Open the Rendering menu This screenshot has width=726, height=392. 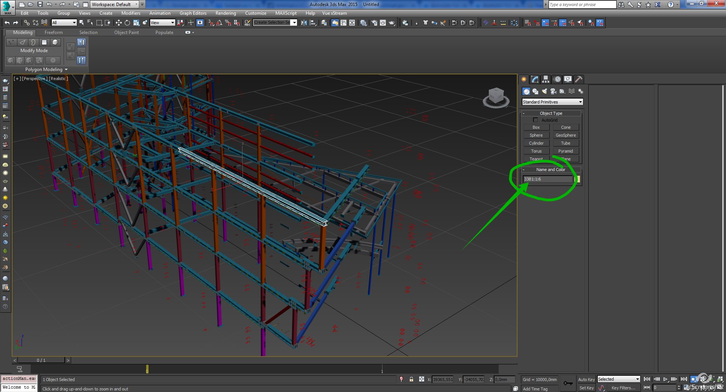coord(225,13)
